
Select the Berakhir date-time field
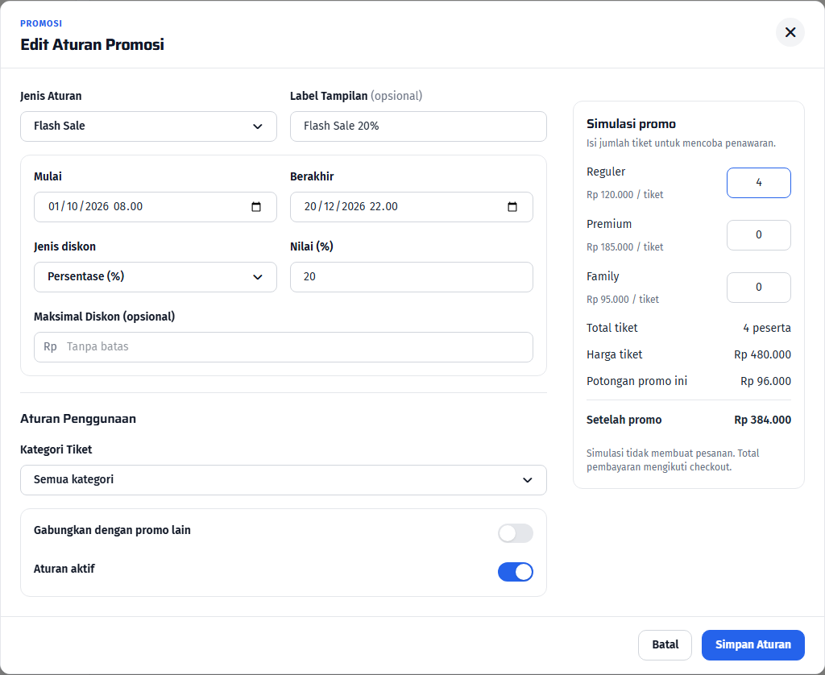click(412, 207)
